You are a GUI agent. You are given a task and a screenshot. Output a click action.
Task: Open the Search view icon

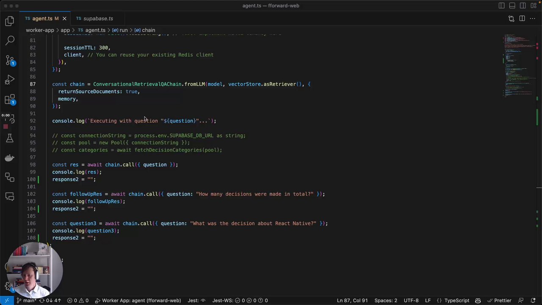(10, 41)
